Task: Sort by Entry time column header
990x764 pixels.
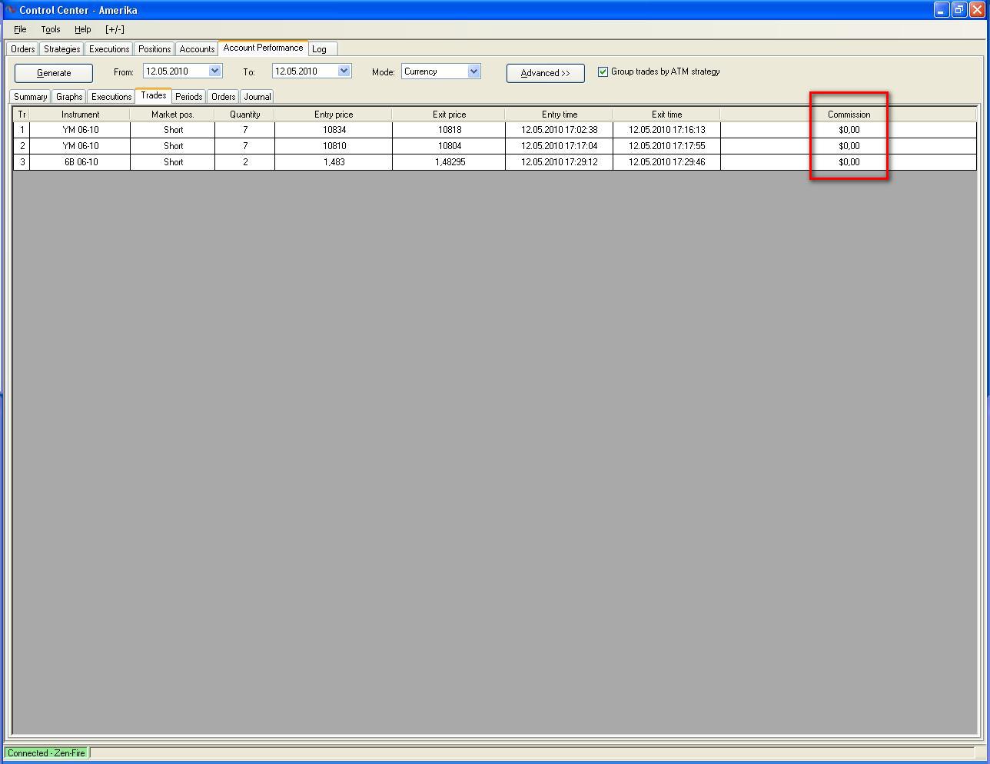Action: click(559, 115)
